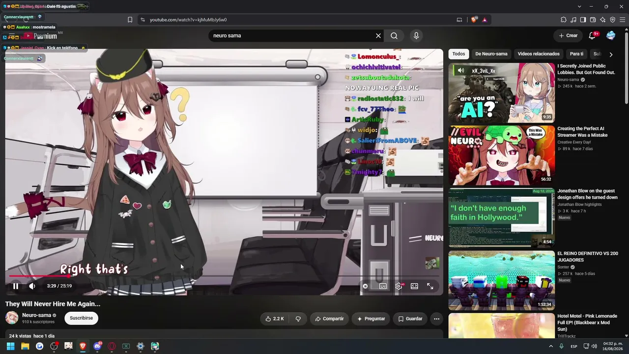Image resolution: width=629 pixels, height=354 pixels.
Task: Open the ESP language selector
Action: pyautogui.click(x=574, y=347)
